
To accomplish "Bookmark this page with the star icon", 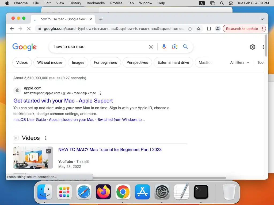I will (x=198, y=29).
